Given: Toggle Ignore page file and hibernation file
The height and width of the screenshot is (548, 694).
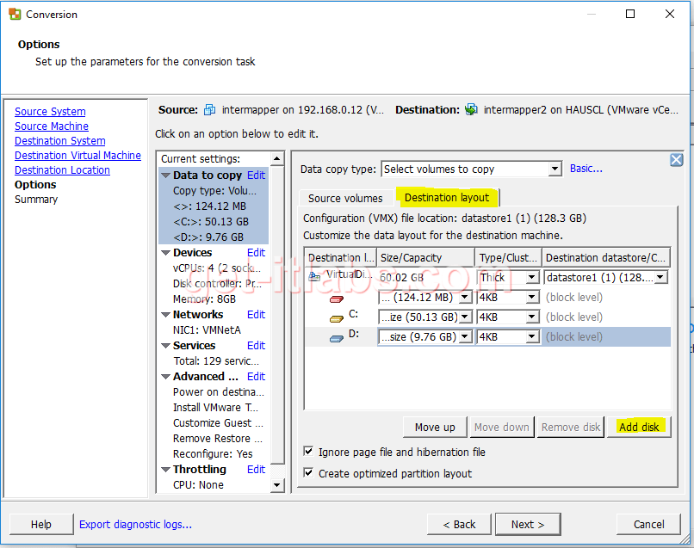Looking at the screenshot, I should pyautogui.click(x=308, y=452).
